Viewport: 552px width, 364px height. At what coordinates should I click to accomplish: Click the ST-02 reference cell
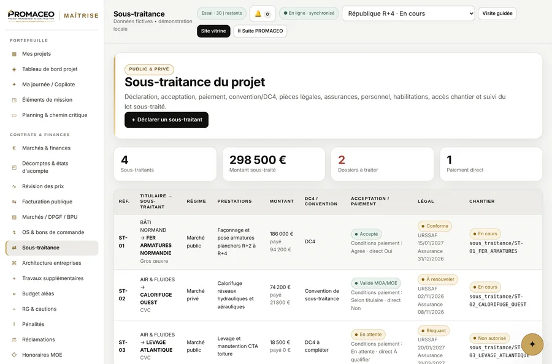(x=123, y=295)
